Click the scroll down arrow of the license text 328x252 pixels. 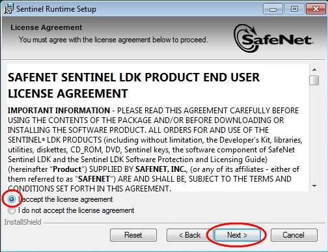pyautogui.click(x=314, y=186)
